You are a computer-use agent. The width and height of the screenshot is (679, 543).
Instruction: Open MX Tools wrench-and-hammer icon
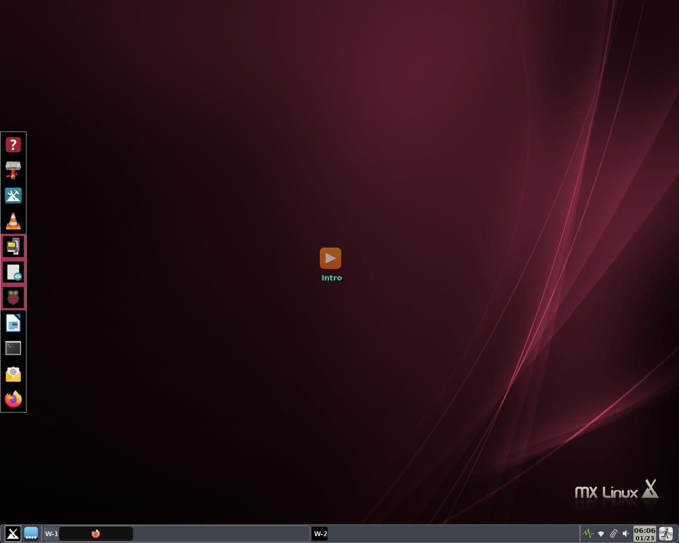pos(13,196)
